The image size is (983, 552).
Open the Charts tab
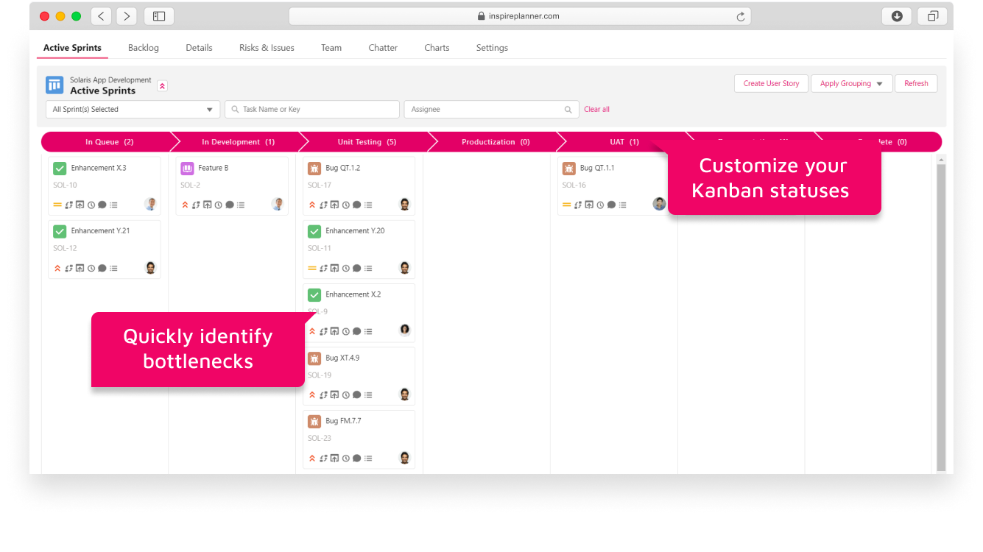pos(437,48)
